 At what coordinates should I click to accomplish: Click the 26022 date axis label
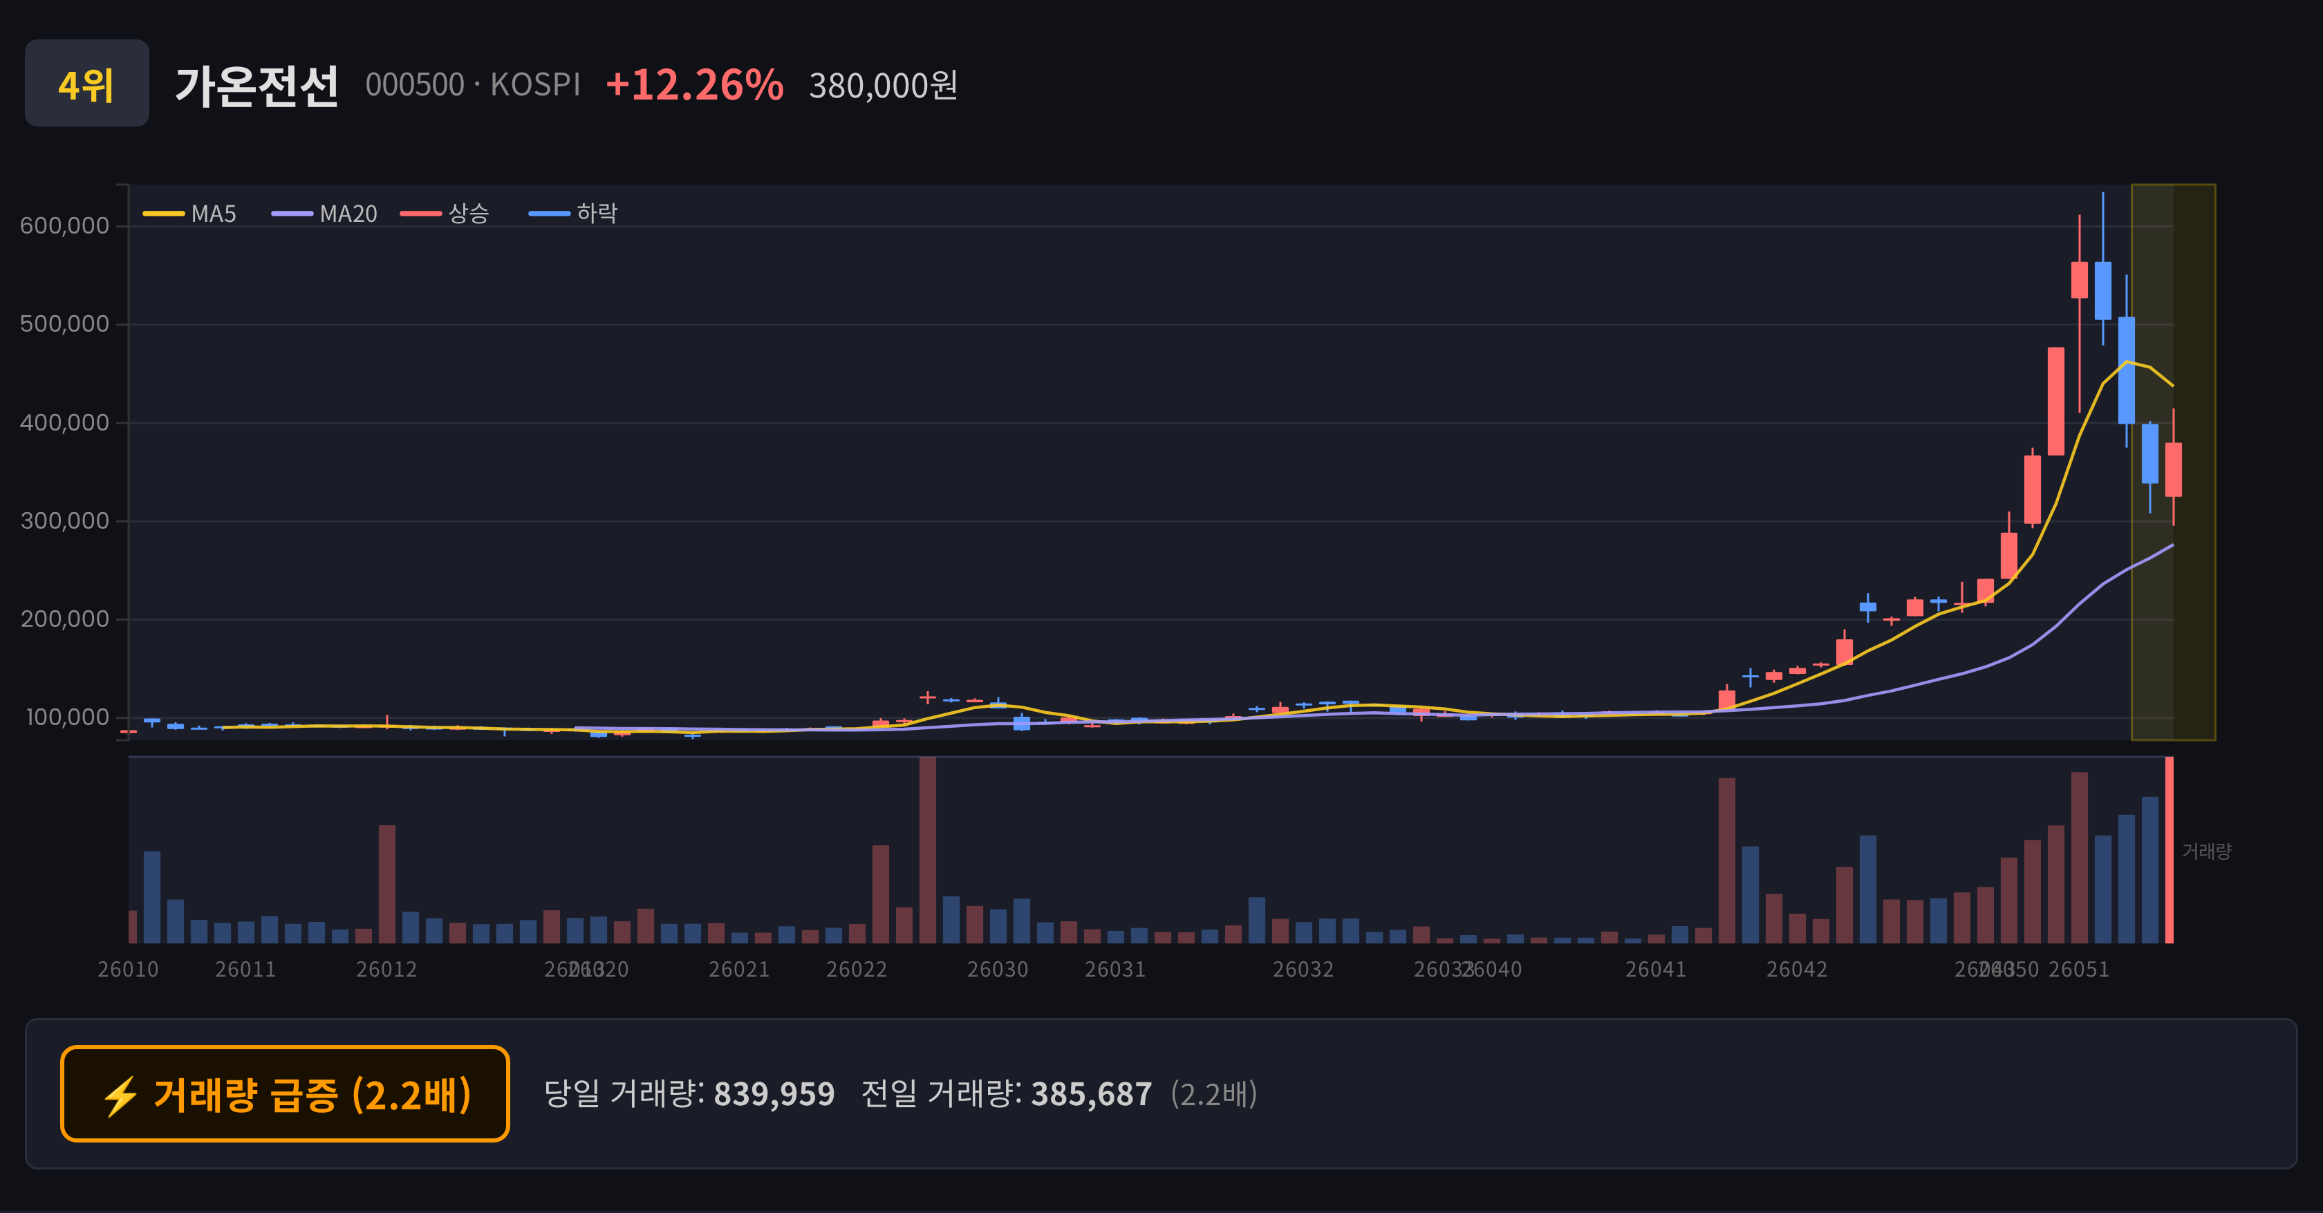pos(857,969)
